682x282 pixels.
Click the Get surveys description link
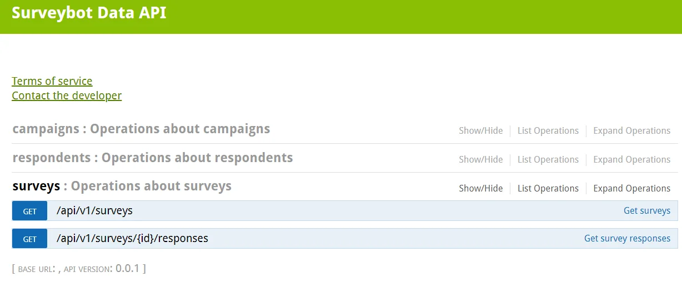646,211
